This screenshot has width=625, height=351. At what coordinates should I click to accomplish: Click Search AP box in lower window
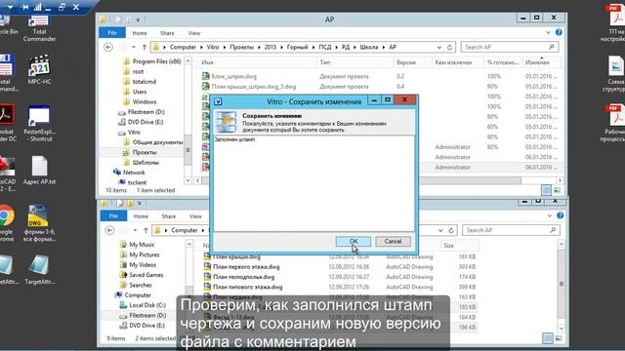pos(511,230)
